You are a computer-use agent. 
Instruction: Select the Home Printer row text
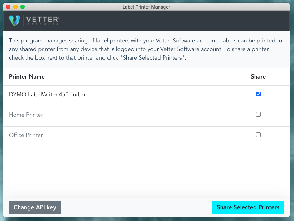pos(26,115)
